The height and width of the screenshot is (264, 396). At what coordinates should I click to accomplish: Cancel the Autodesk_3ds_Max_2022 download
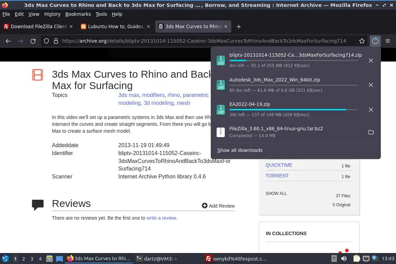pos(371,85)
